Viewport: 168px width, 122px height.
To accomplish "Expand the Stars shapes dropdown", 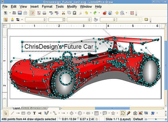I will (117, 113).
